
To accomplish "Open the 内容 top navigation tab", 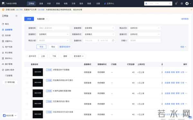I will [x=49, y=4].
